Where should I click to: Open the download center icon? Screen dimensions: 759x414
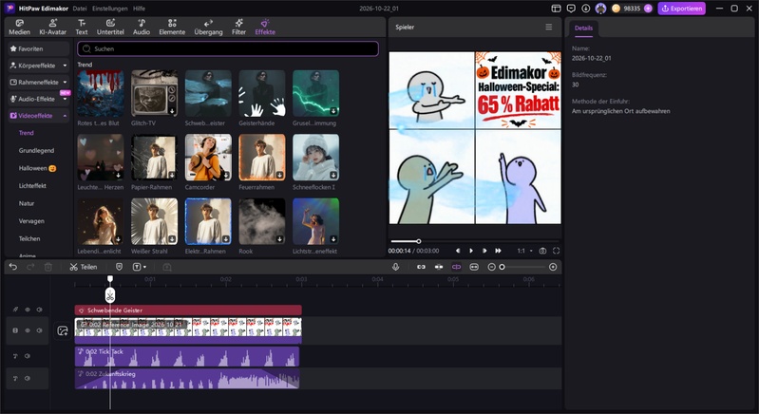click(x=586, y=9)
